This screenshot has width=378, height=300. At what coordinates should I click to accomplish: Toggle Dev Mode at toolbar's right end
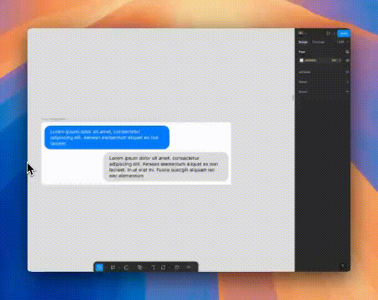[189, 267]
